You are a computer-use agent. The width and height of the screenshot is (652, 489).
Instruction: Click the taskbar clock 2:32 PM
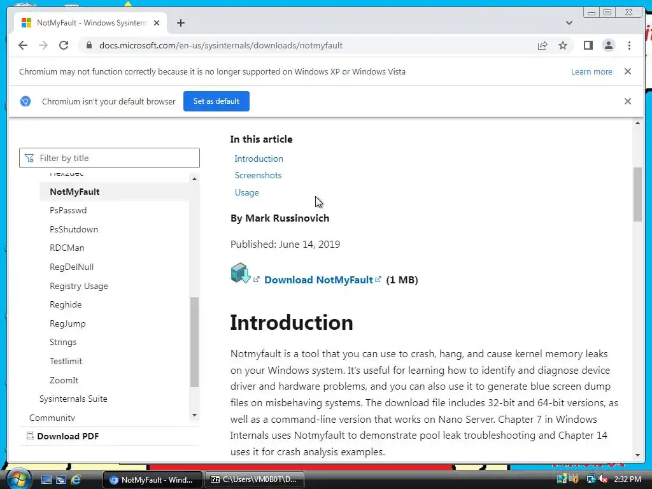(x=627, y=479)
